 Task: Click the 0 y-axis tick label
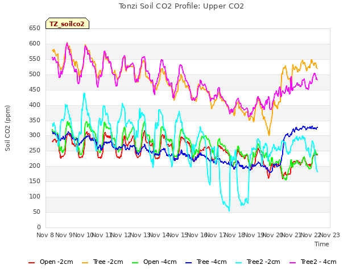click(x=39, y=227)
